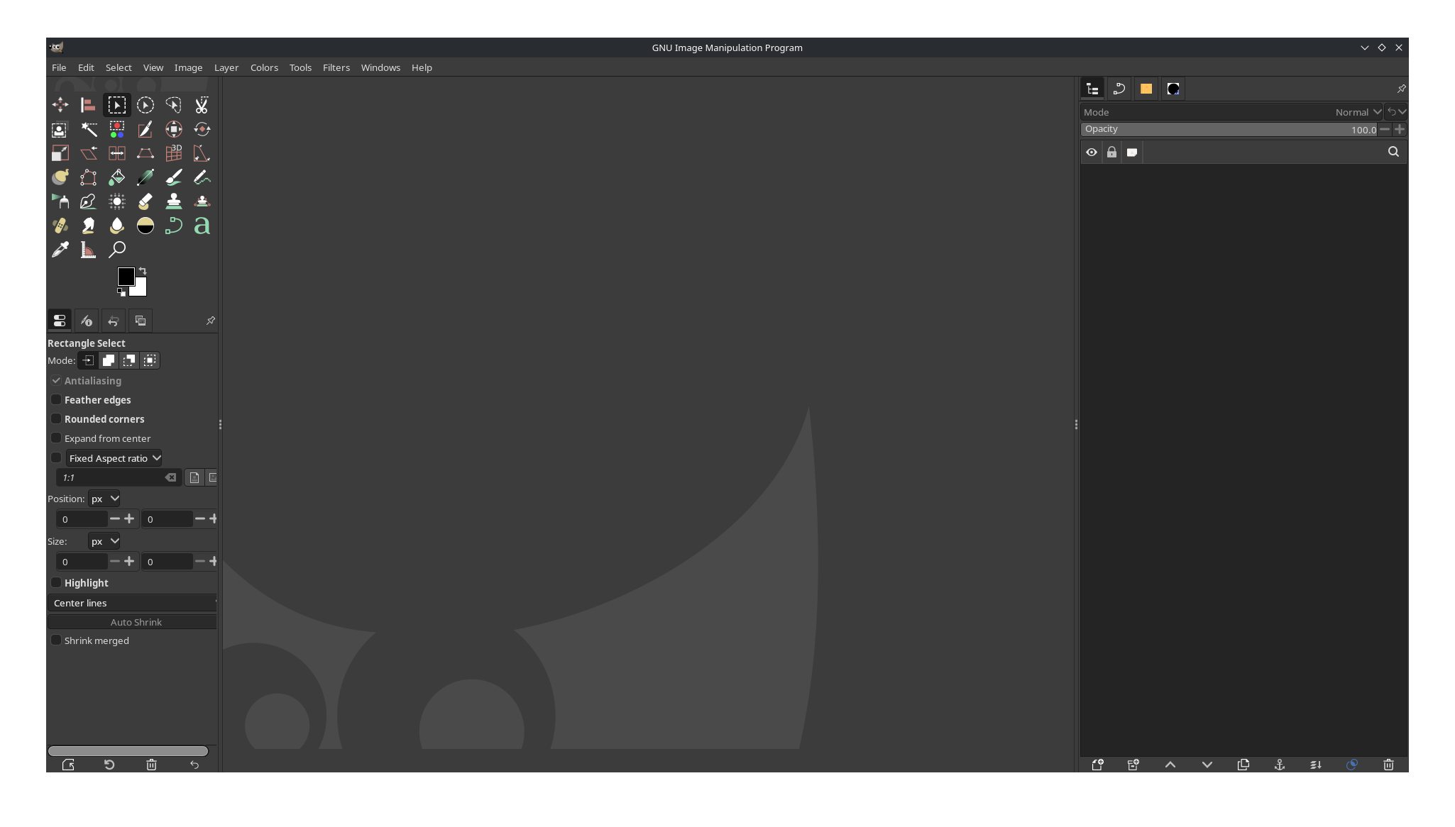Select the Clone stamp tool
Image resolution: width=1455 pixels, height=827 pixels.
point(174,201)
